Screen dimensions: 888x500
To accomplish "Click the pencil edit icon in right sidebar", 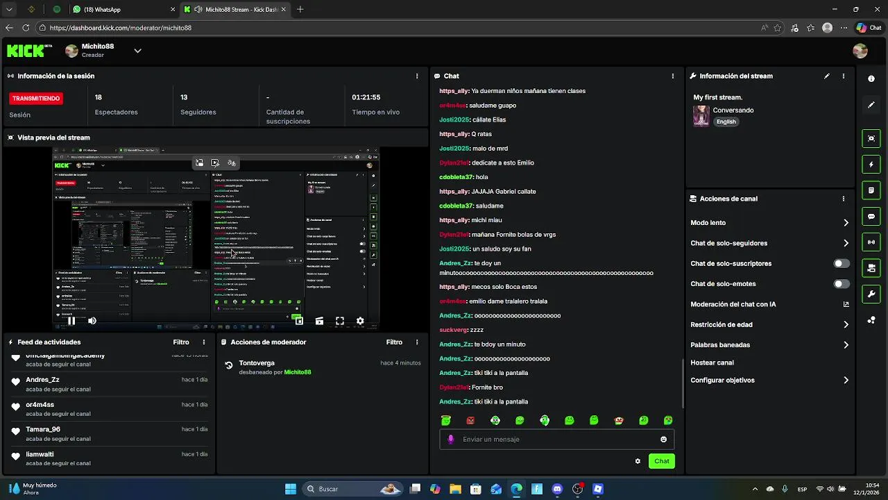I will click(871, 105).
